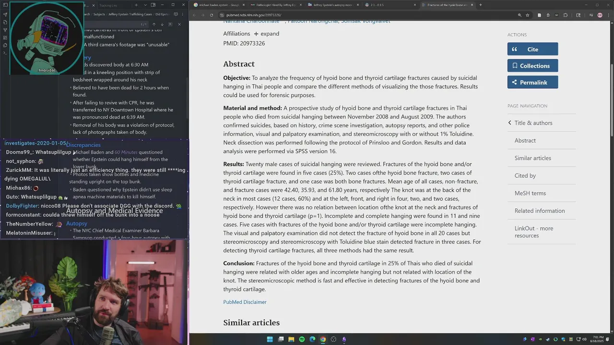Viewport: 614px width, 345px height.
Task: Select Fractures of the hyoid bone tab
Action: pyautogui.click(x=447, y=5)
